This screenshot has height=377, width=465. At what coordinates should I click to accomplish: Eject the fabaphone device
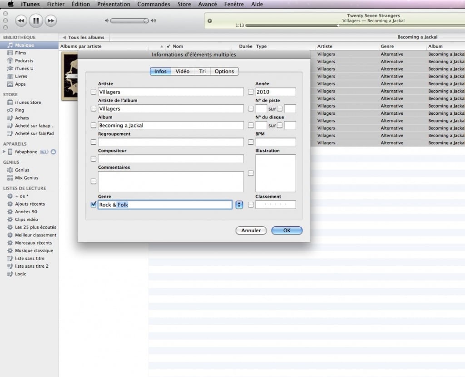coord(54,152)
